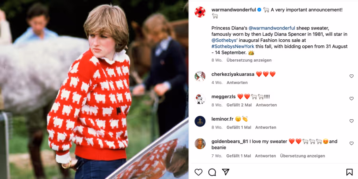View likes on the leminor.fr comment

[239, 127]
